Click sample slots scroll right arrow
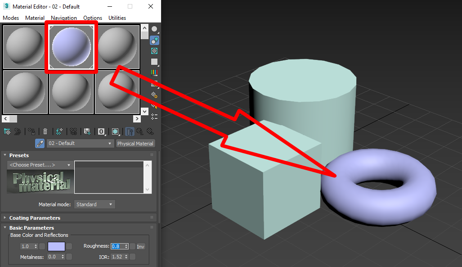Viewport: 462px width, 267px height. click(x=137, y=118)
